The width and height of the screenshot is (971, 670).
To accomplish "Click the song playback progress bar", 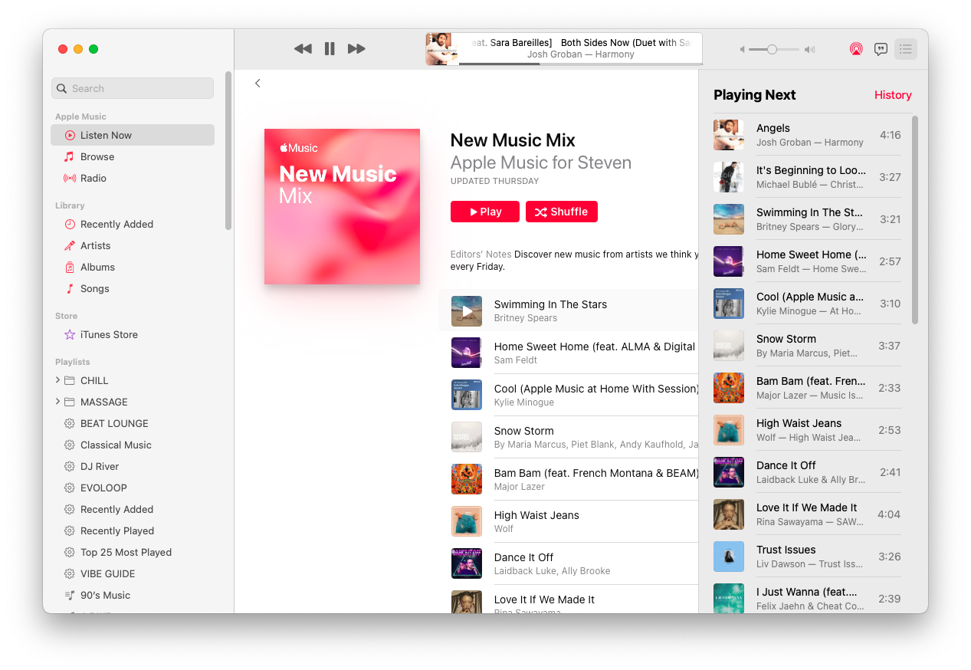I will (580, 64).
